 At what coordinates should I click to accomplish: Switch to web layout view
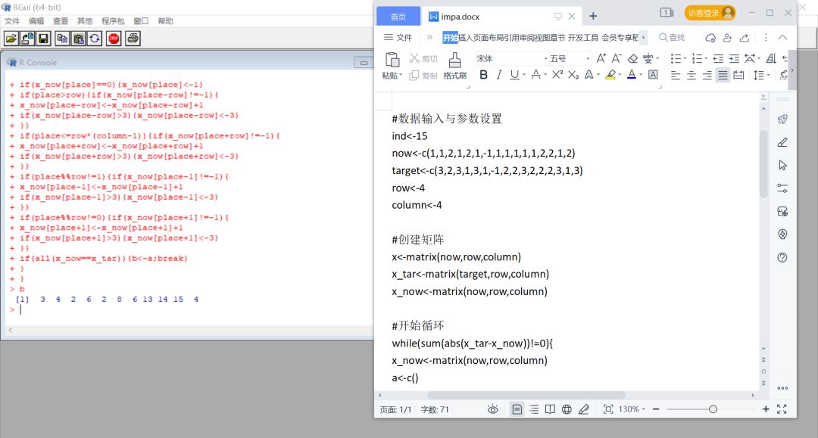(567, 409)
